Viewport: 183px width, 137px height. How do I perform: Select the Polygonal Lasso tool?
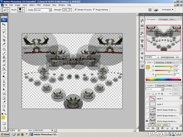coord(4,32)
